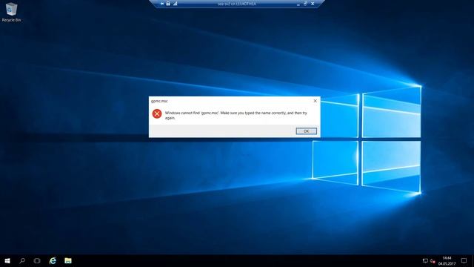Screen dimensions: 474x267
Task: Click OK in the gpmc.msc error dialog
Action: 306,131
